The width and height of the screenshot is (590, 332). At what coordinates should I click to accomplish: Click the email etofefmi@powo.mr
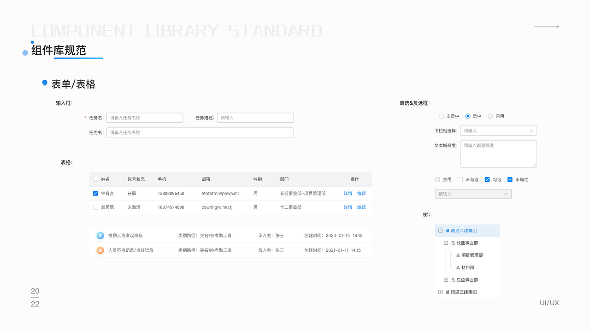[220, 194]
